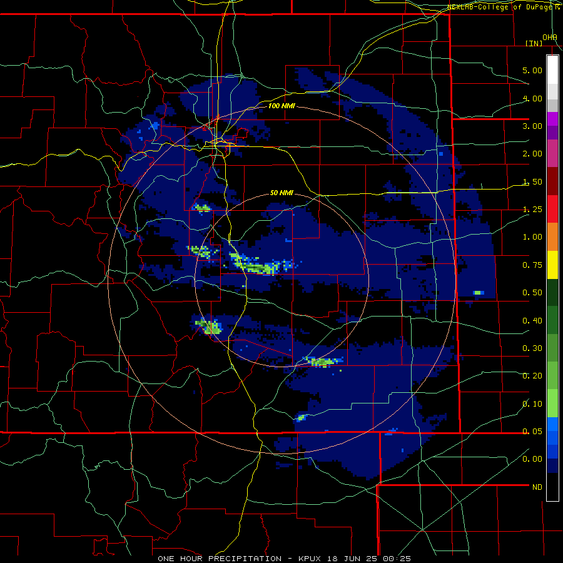Click the 5.00 scale label

pyautogui.click(x=532, y=70)
